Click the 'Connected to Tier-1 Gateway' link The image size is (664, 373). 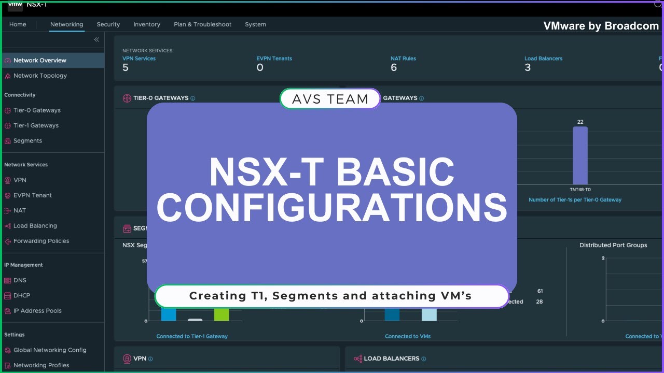pyautogui.click(x=192, y=336)
